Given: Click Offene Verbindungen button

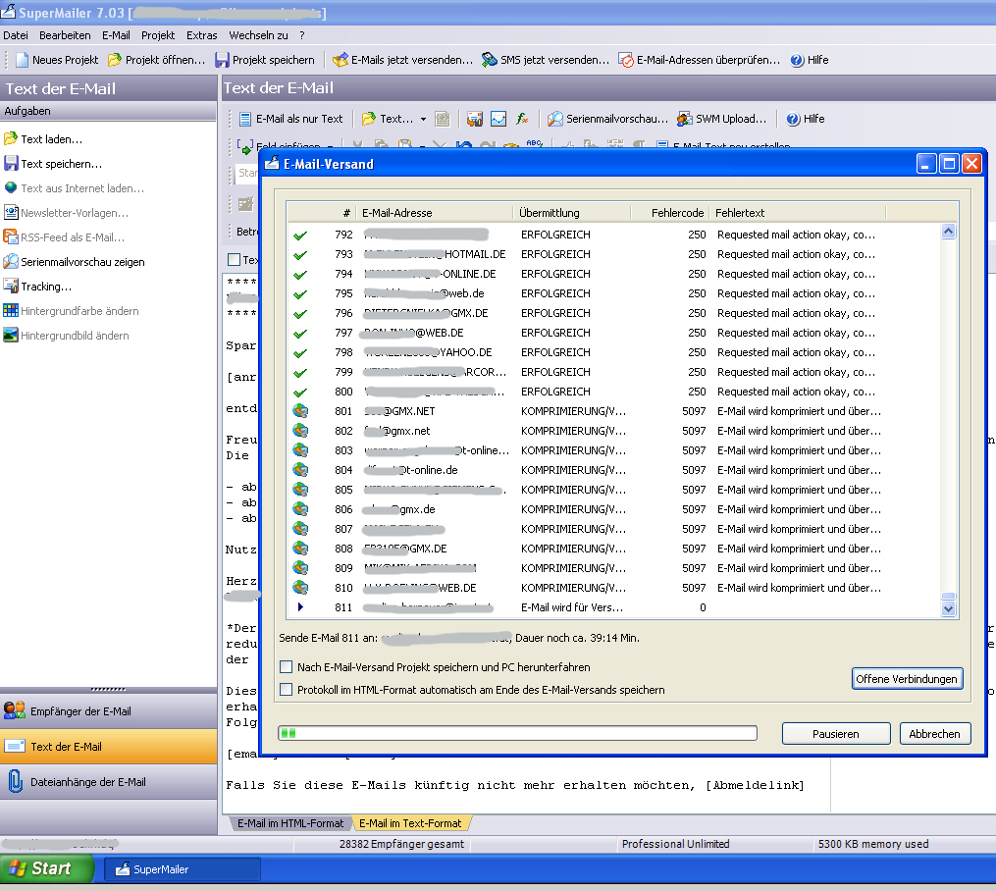Looking at the screenshot, I should click(x=907, y=679).
